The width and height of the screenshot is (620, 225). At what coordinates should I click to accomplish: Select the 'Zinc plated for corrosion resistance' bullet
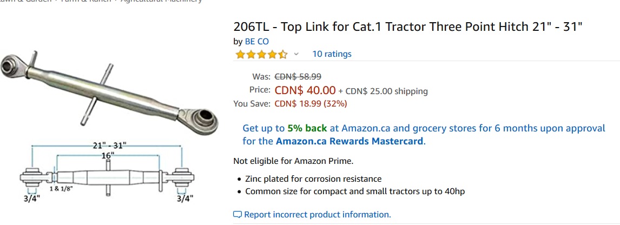pos(313,178)
